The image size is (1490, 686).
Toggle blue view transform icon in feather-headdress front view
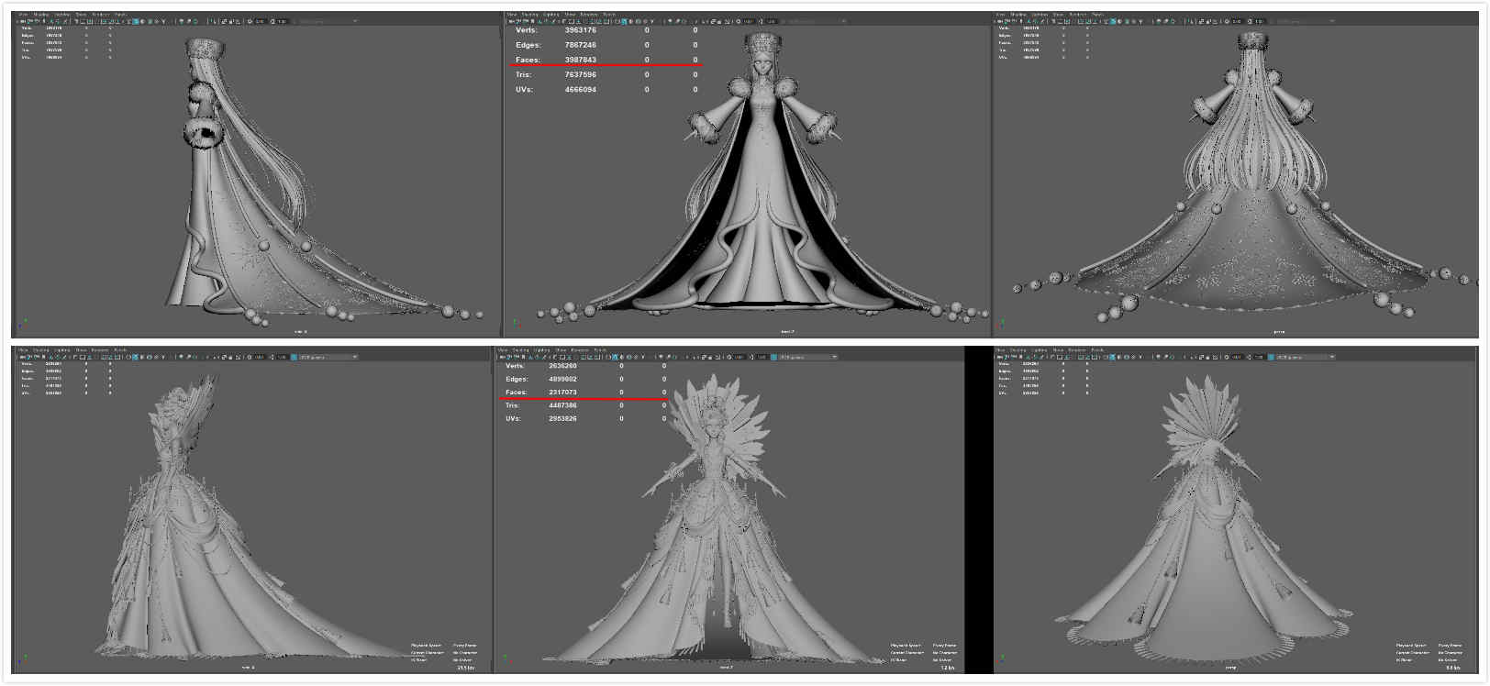click(x=773, y=357)
